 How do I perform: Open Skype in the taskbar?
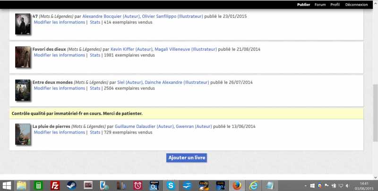171,185
